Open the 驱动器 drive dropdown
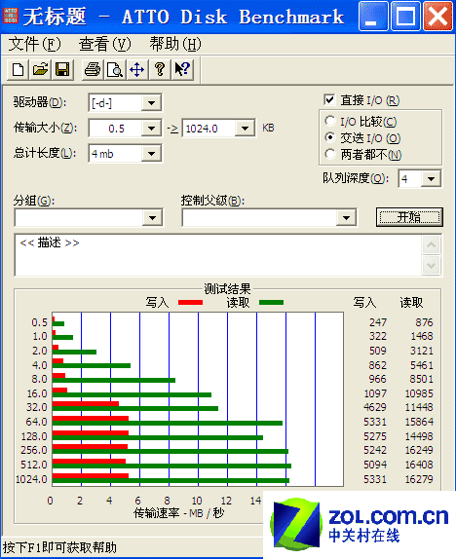Screen dimensions: 456x559 (x=151, y=103)
